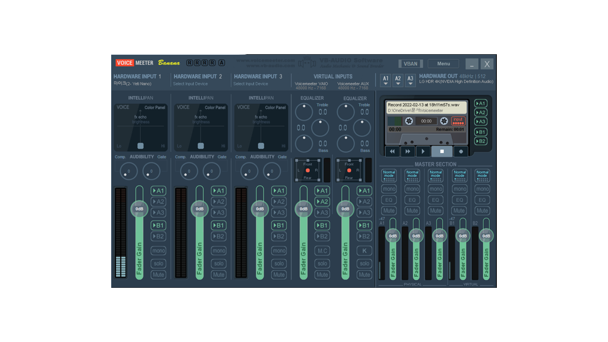This screenshot has width=608, height=342.
Task: Change Normal mode on B2 master bus
Action: click(482, 175)
